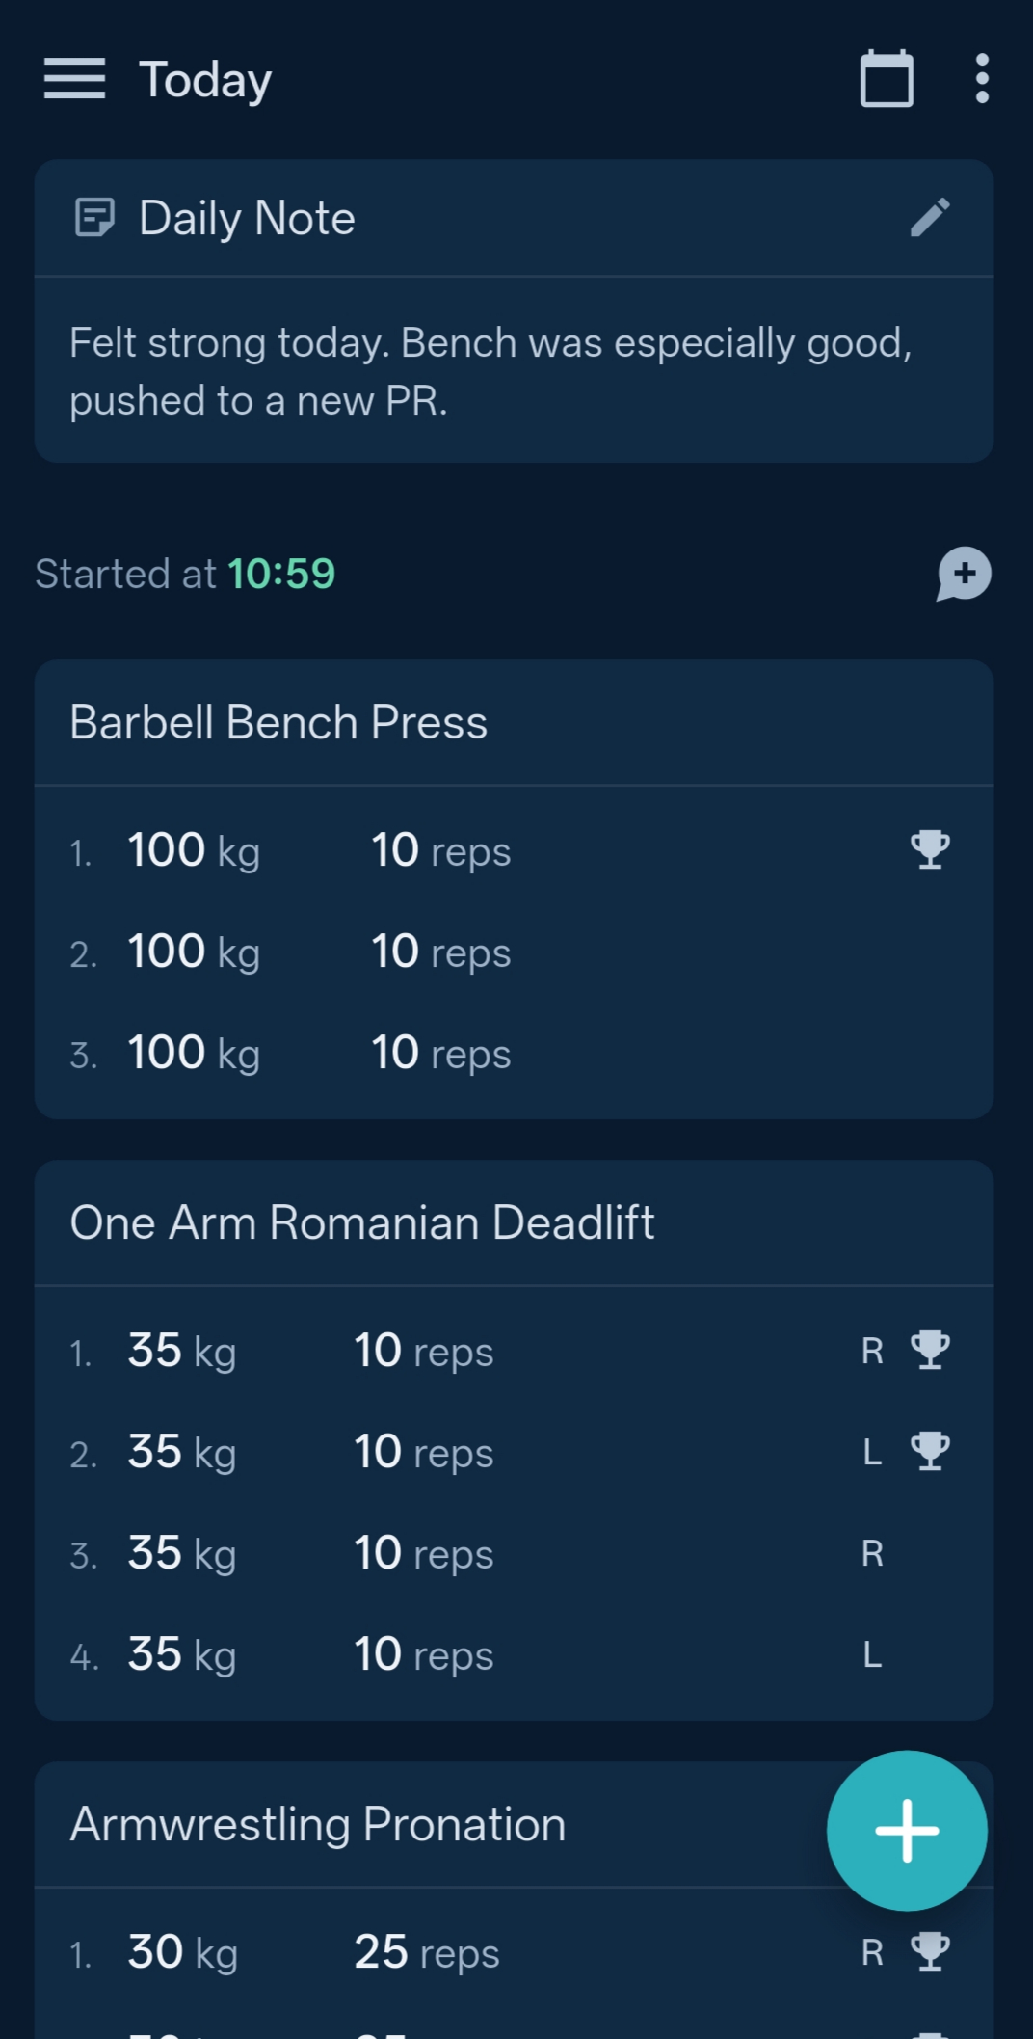Edit the Daily Note with pencil icon
Image resolution: width=1033 pixels, height=2039 pixels.
click(x=930, y=218)
